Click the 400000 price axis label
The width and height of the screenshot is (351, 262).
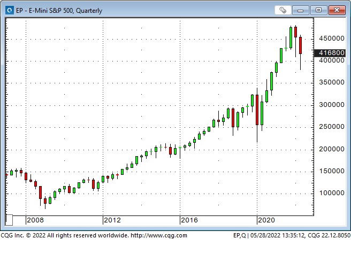[x=332, y=60]
